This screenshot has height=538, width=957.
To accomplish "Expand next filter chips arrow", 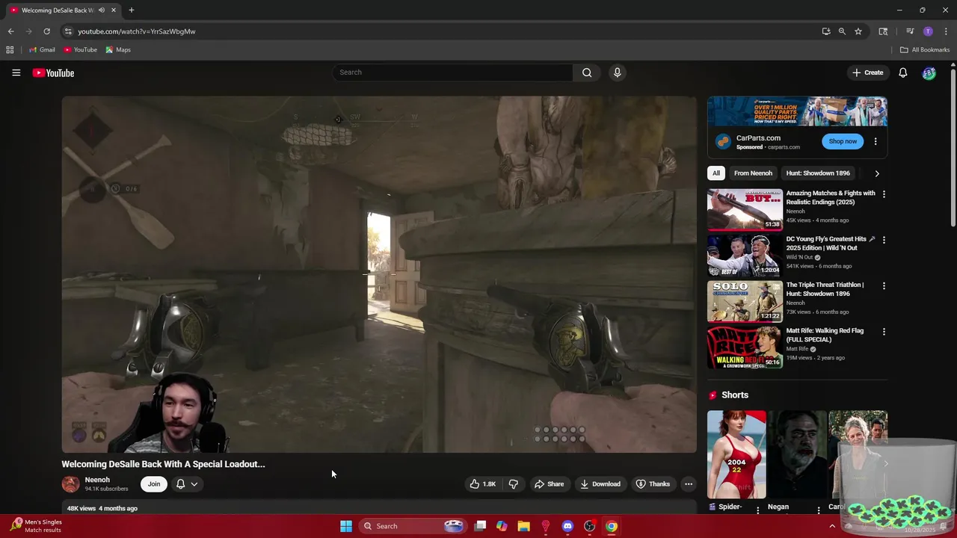I will click(x=877, y=173).
